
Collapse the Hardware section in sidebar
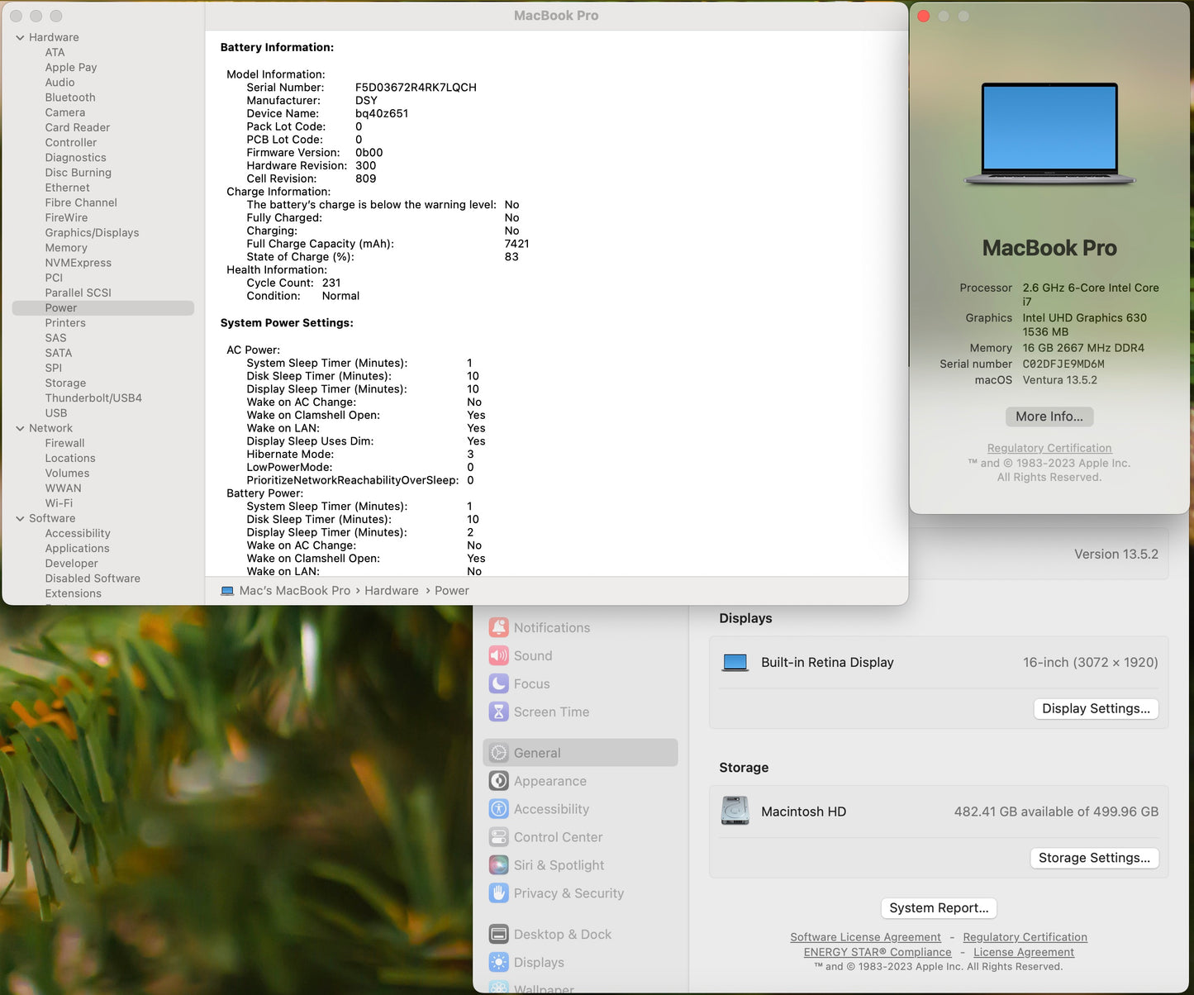(x=20, y=37)
